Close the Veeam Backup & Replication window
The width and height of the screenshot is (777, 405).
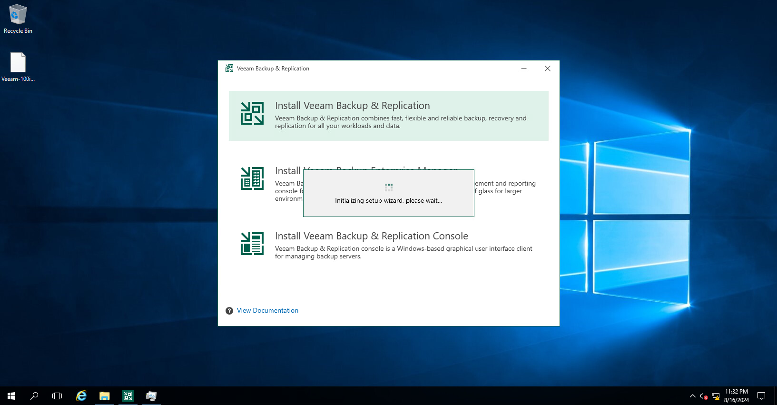(x=548, y=69)
